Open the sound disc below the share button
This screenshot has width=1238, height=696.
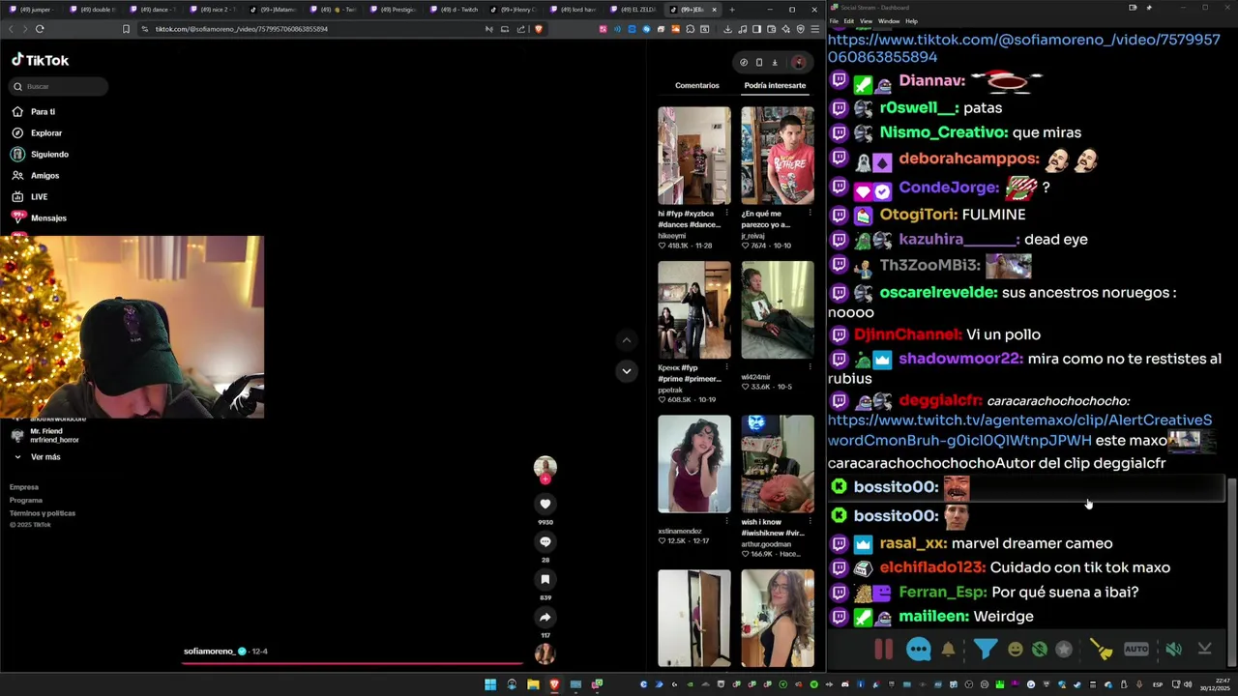(x=545, y=654)
